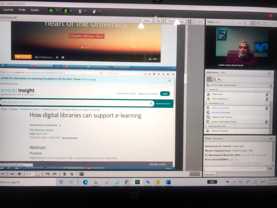Click the 'Register for a profile' link

pos(148,94)
